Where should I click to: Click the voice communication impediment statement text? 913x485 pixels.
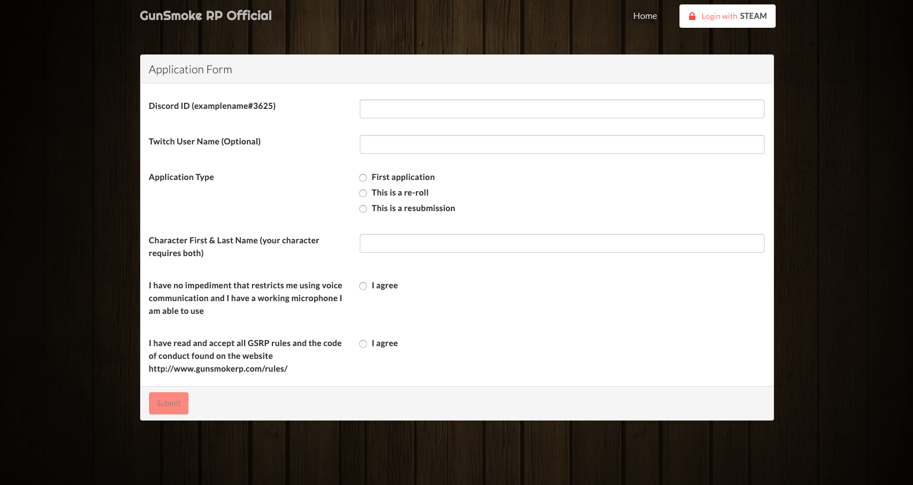245,298
